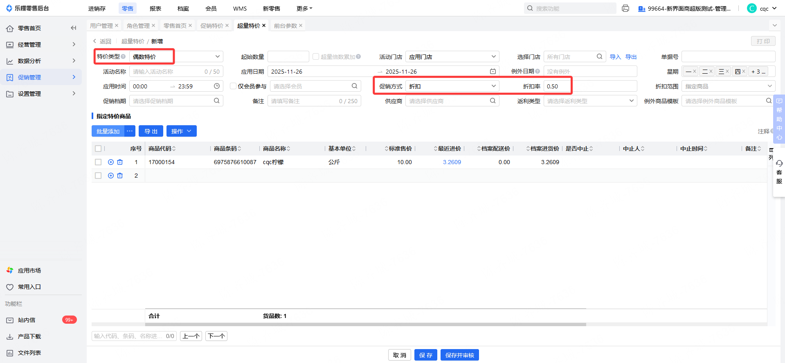Image resolution: width=785 pixels, height=363 pixels.
Task: Click the 活动名称 input field
Action: click(x=168, y=72)
